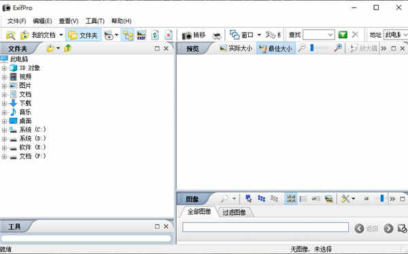Image resolution: width=408 pixels, height=254 pixels.
Task: Switch to 过滤图像 tab
Action: click(234, 212)
